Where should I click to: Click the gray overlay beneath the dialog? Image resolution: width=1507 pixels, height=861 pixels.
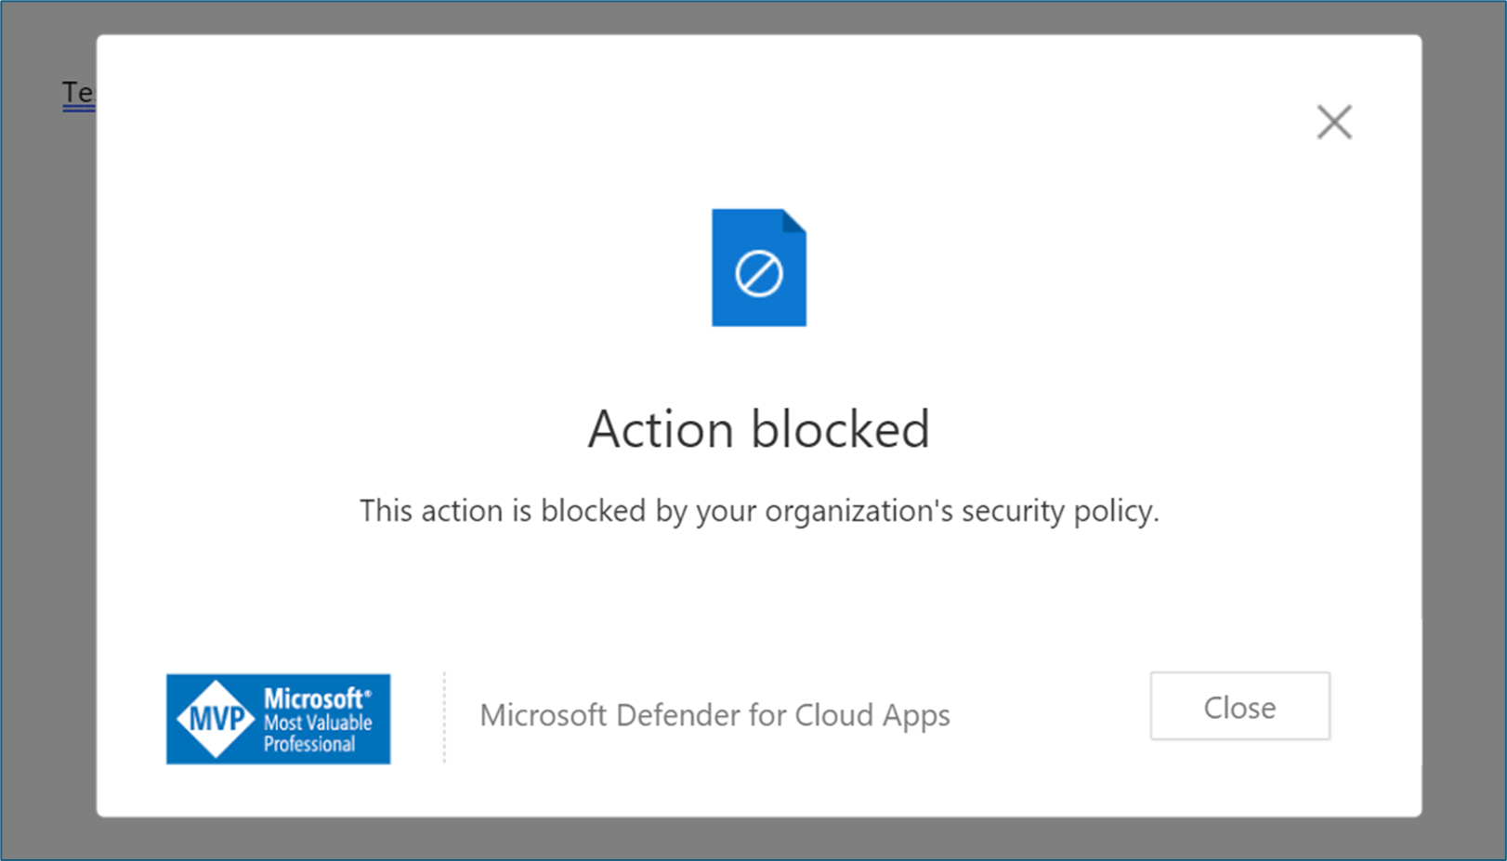click(758, 839)
